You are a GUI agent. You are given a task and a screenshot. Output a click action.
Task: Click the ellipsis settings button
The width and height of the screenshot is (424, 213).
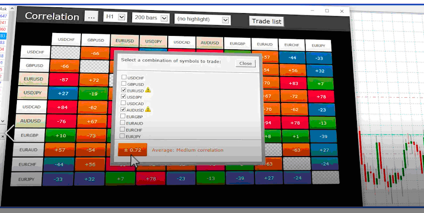[x=92, y=17]
